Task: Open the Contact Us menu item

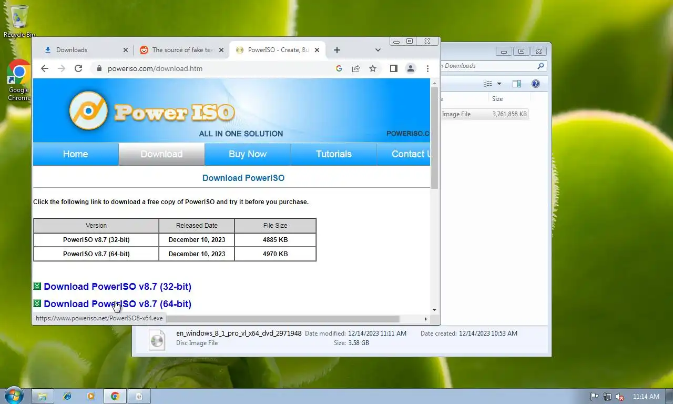Action: (x=404, y=154)
